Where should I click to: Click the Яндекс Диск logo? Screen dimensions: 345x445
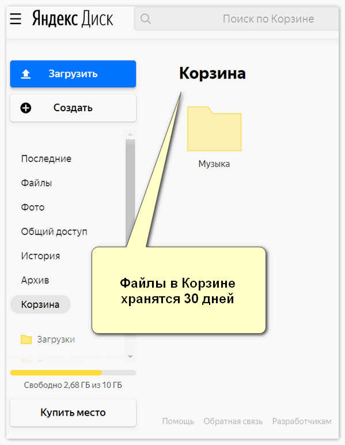pyautogui.click(x=73, y=18)
